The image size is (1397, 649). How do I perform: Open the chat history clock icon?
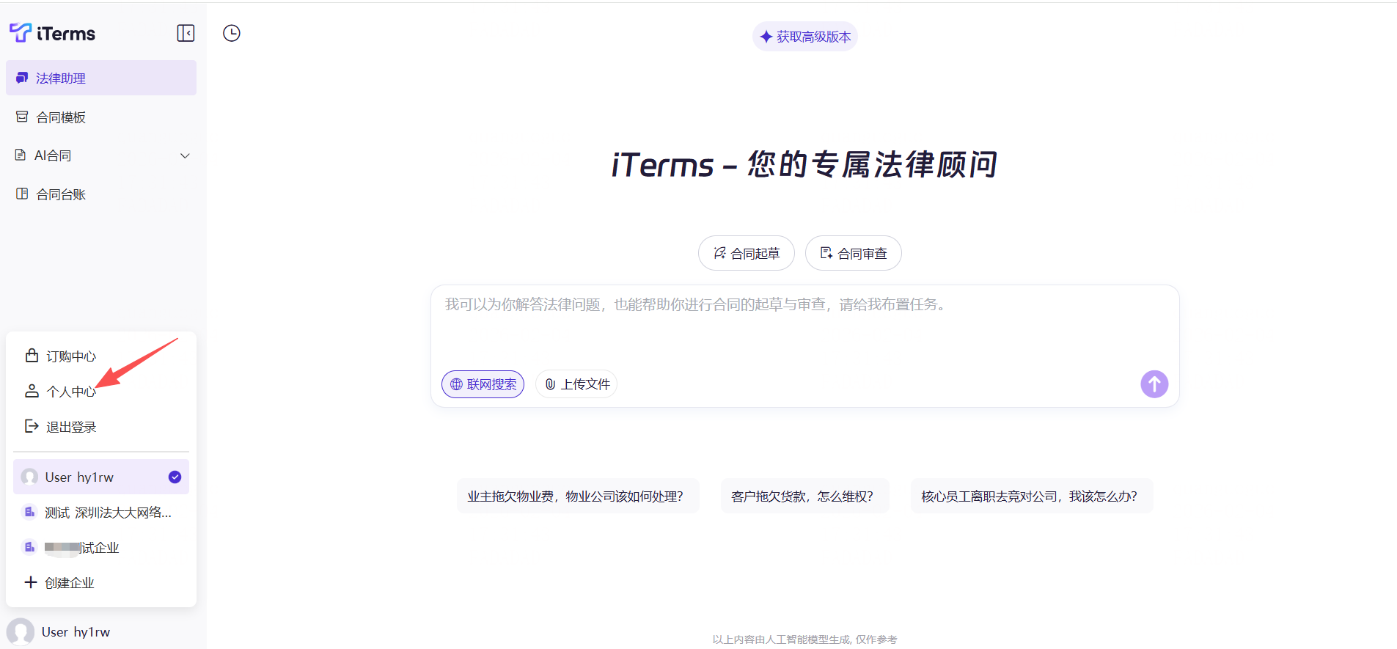click(232, 33)
